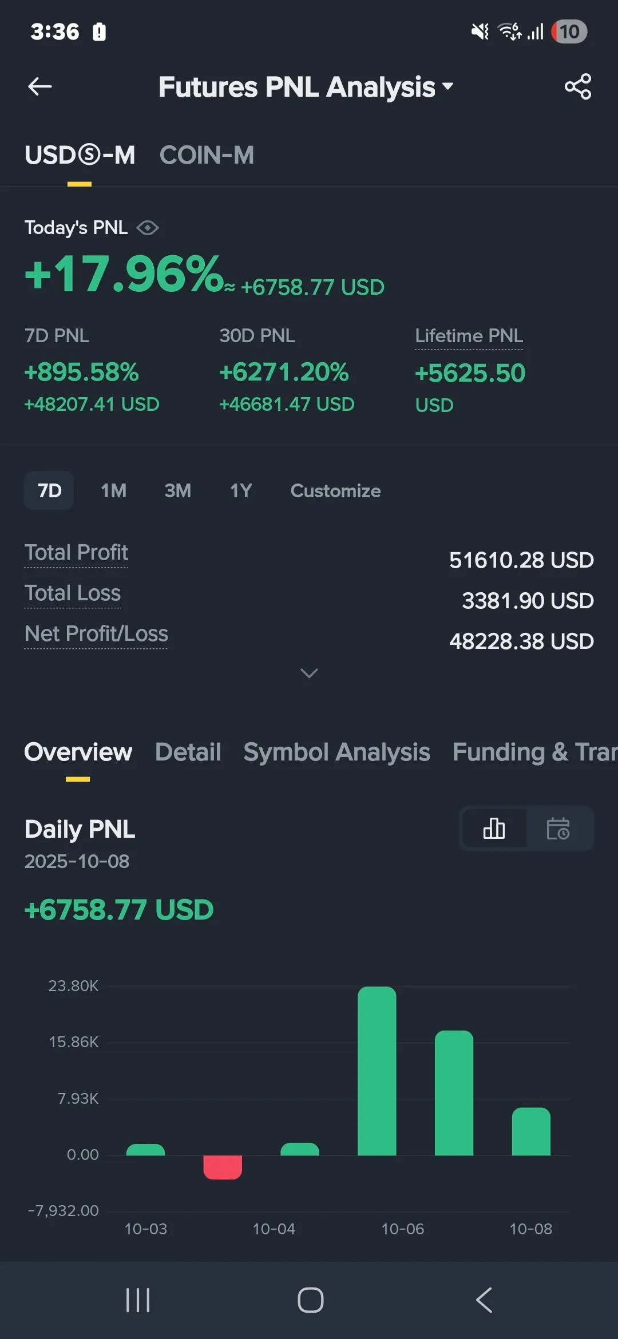This screenshot has height=1339, width=618.
Task: Select the COIN-M tab
Action: 207,155
